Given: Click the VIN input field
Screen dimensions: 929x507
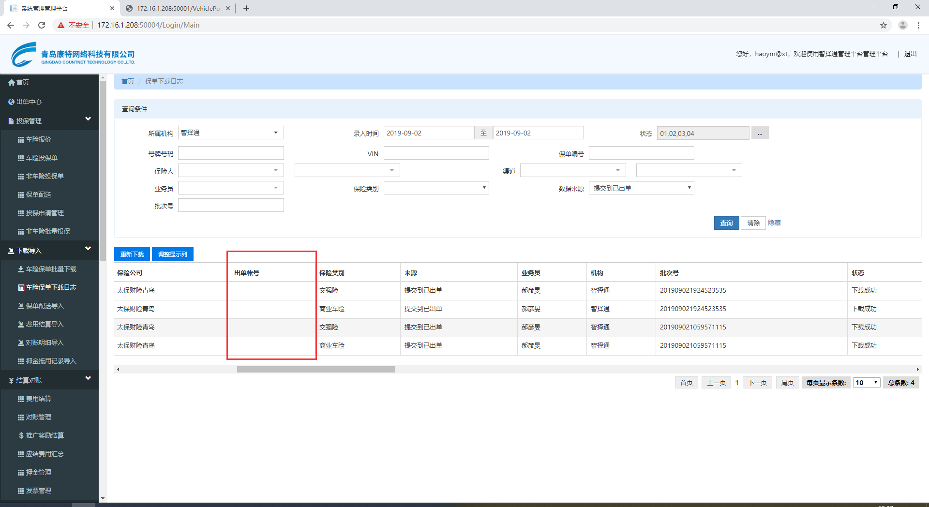Looking at the screenshot, I should pos(436,153).
